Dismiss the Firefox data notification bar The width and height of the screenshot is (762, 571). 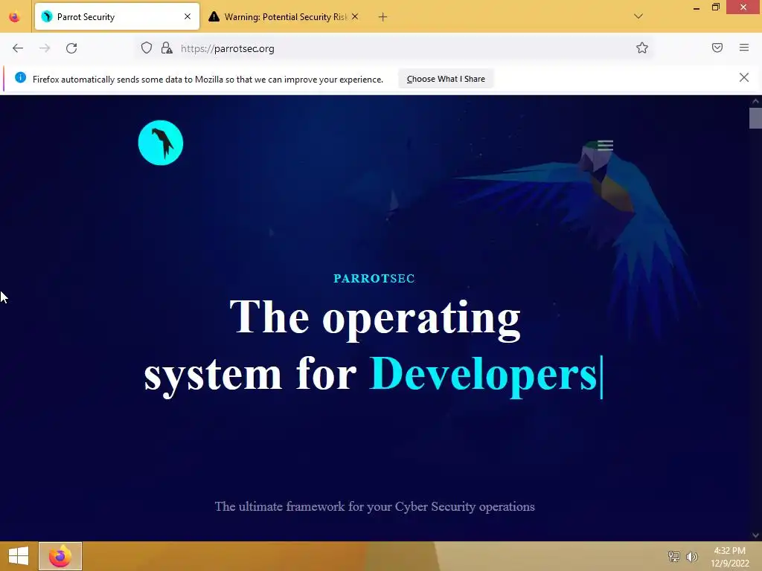[744, 77]
